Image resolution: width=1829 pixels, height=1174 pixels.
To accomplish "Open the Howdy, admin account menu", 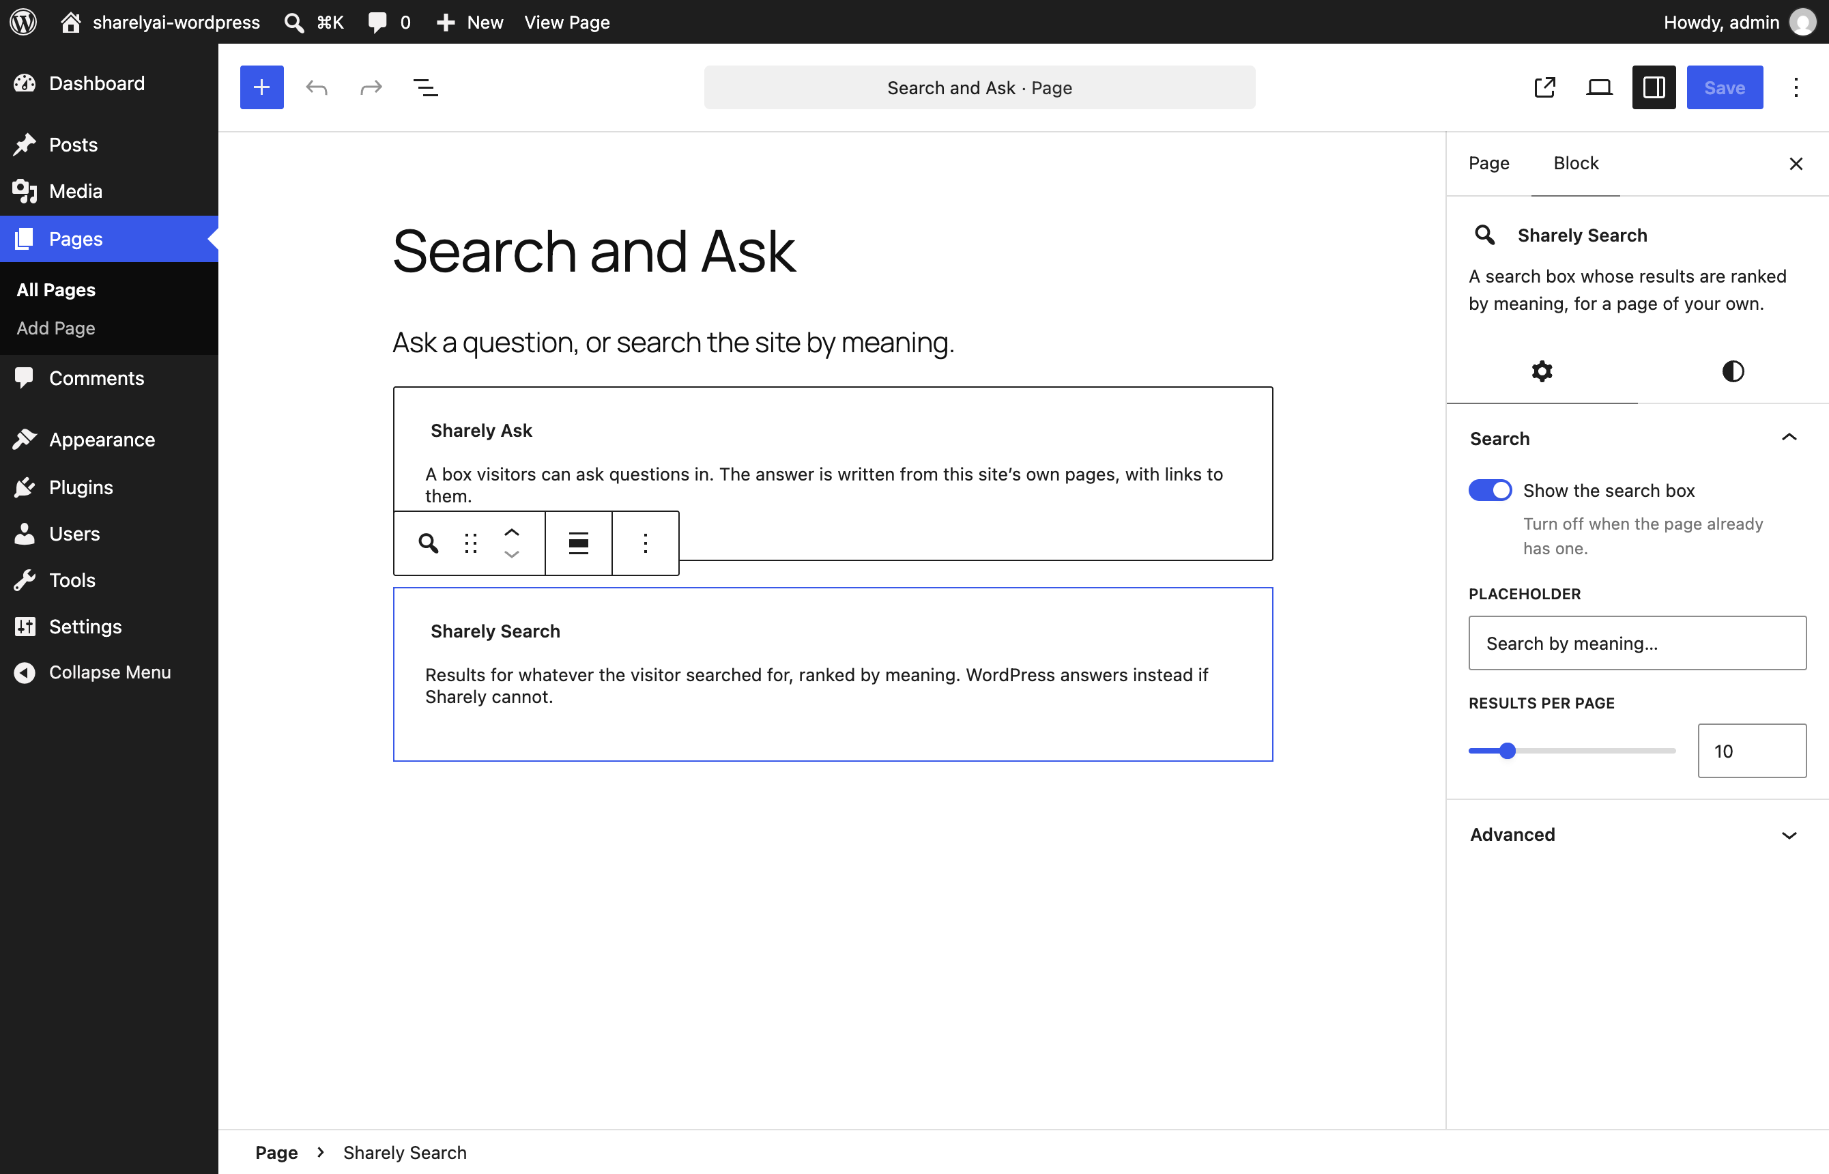I will [x=1739, y=22].
